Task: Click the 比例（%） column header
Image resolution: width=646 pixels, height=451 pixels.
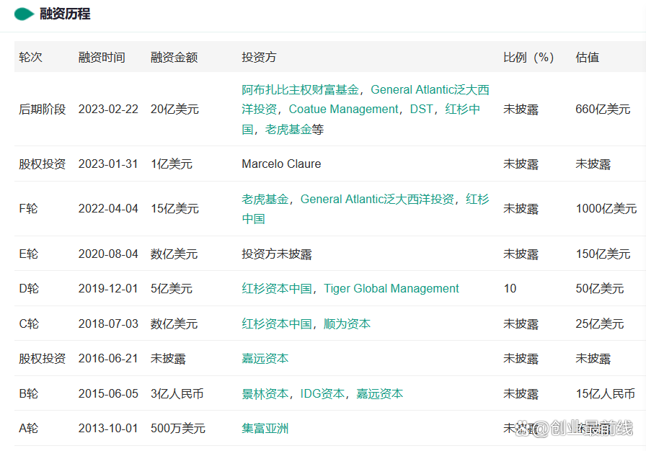Action: [x=528, y=57]
